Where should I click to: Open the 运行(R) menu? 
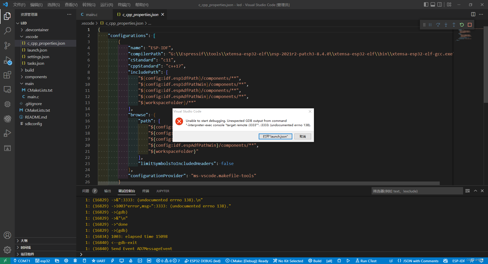[x=106, y=5]
